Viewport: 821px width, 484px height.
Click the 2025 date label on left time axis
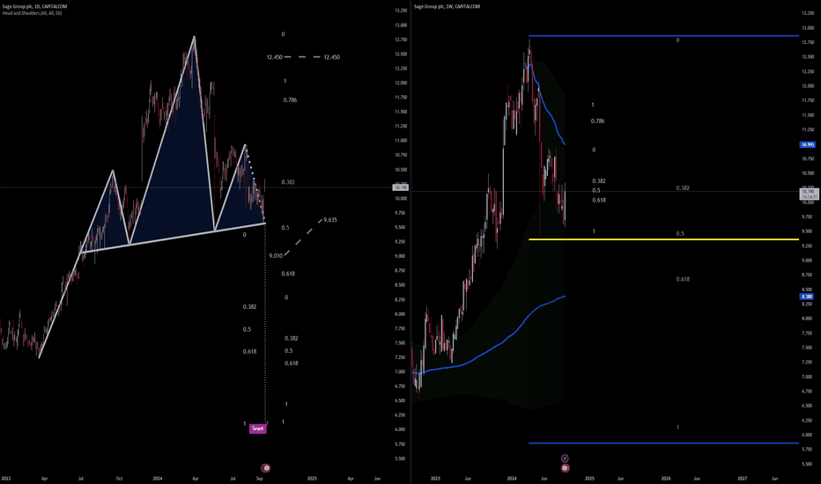[x=312, y=478]
